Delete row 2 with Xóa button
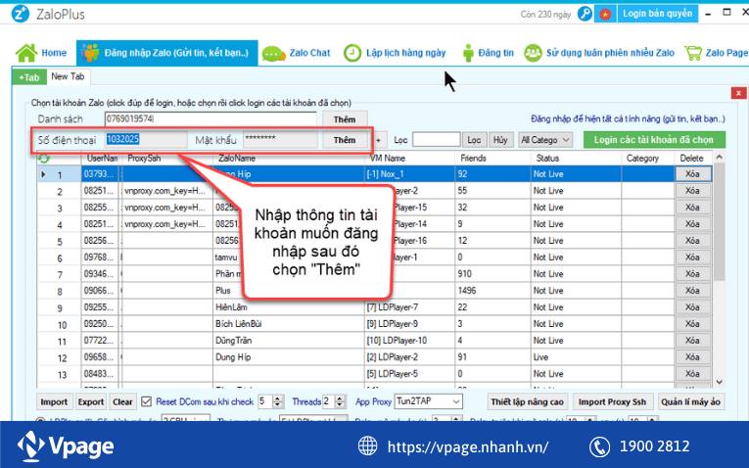749x468 pixels. pyautogui.click(x=692, y=191)
